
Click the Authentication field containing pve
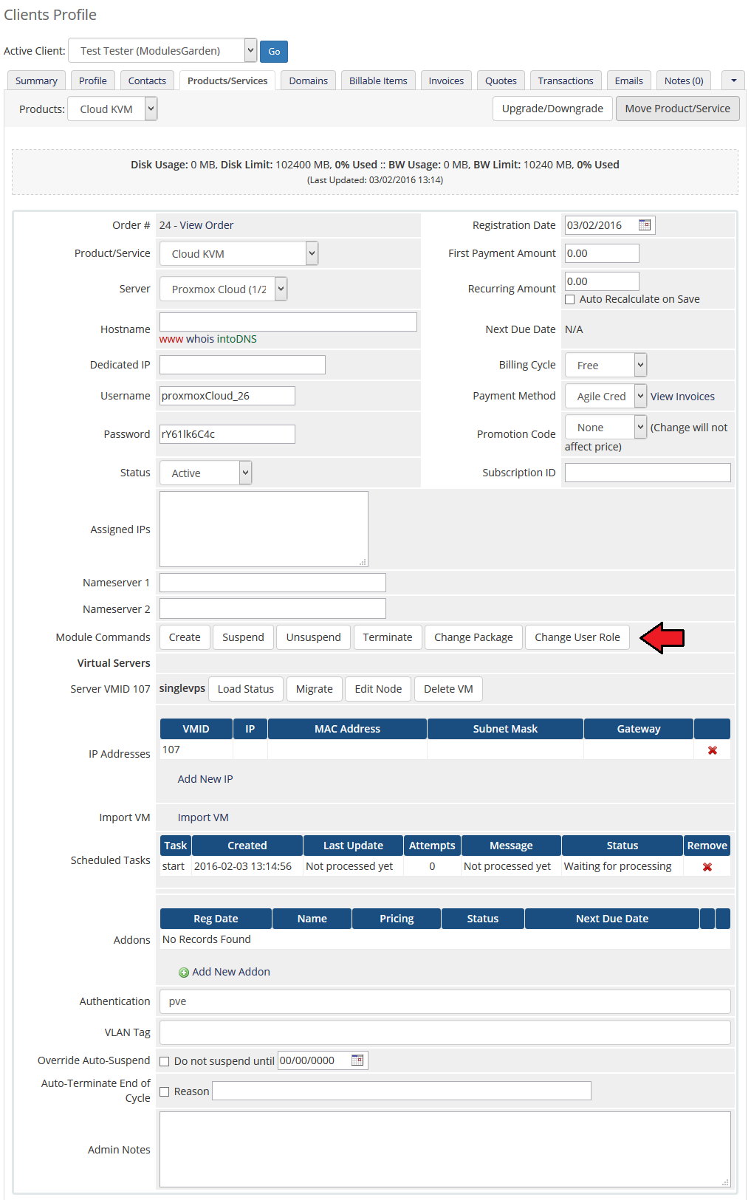(445, 1001)
